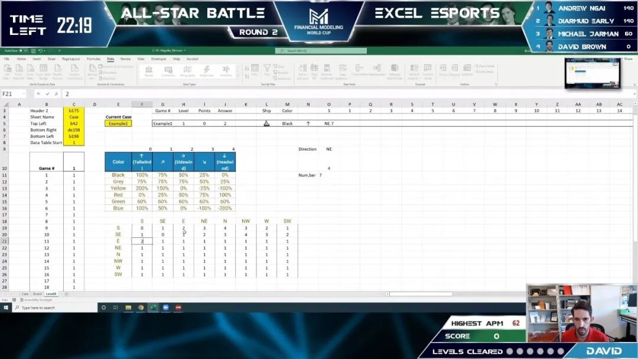Select column F header
The image size is (638, 359).
coord(142,104)
